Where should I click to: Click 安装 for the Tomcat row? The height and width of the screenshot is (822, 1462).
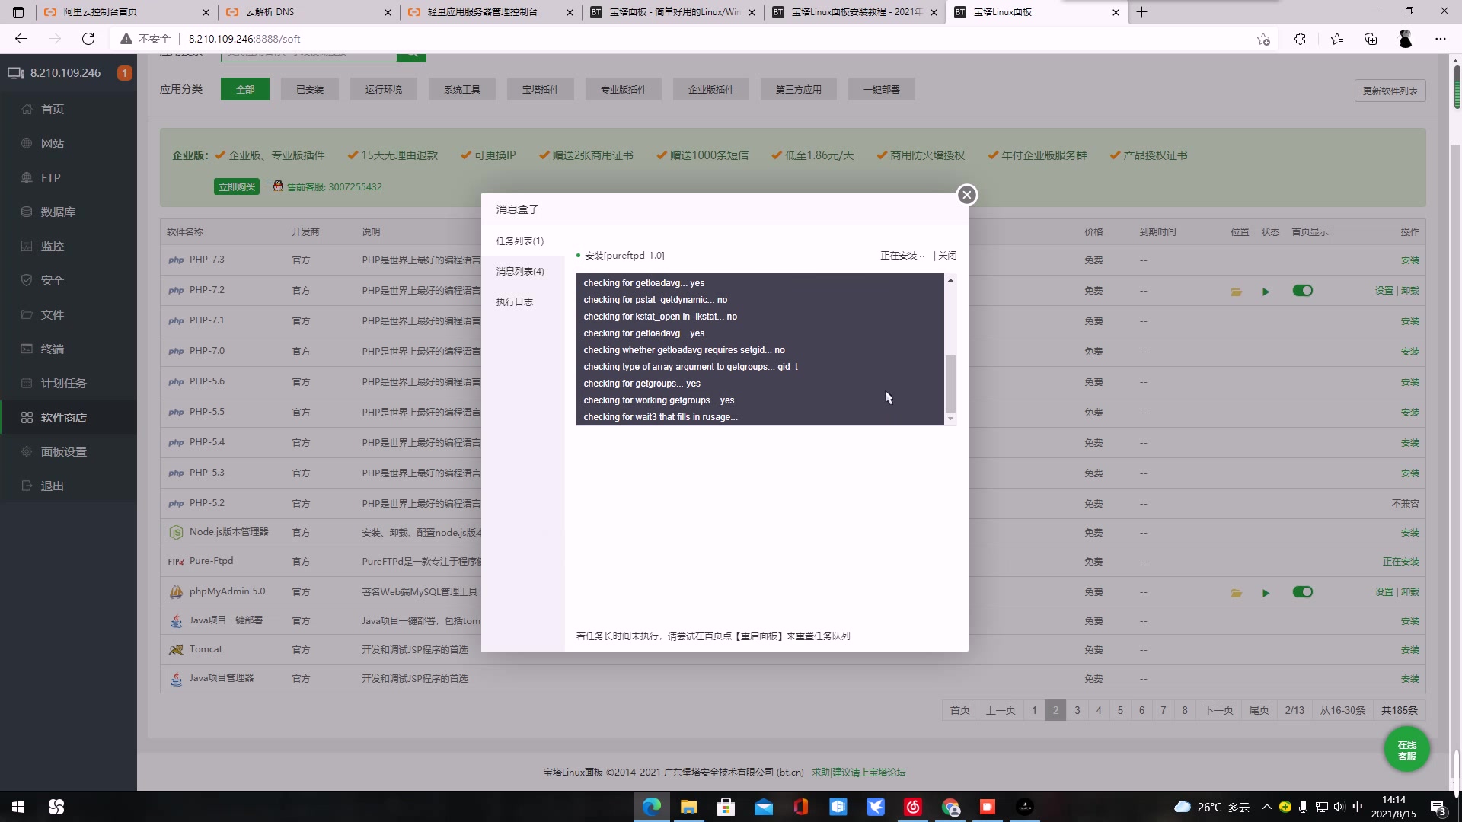click(1409, 650)
